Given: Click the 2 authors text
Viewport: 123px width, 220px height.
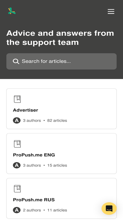Looking at the screenshot, I should pos(32,210).
